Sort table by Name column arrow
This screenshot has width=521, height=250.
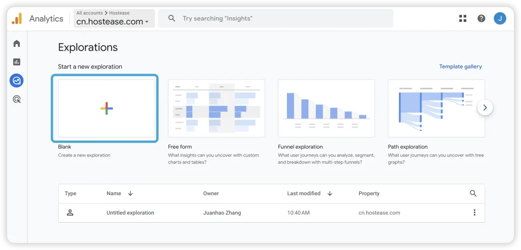click(x=130, y=193)
